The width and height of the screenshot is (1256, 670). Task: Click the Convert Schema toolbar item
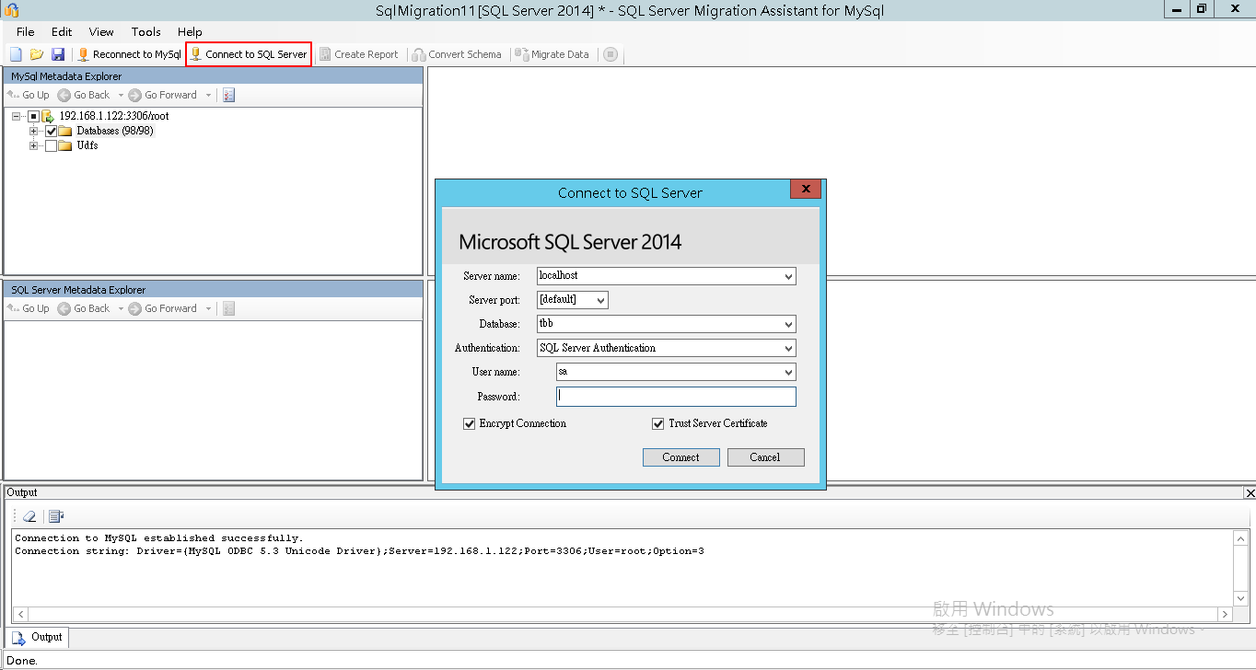pos(457,54)
